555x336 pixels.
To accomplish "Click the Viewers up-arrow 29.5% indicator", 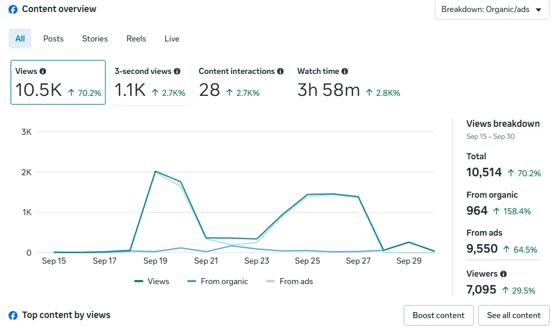I will coord(519,291).
